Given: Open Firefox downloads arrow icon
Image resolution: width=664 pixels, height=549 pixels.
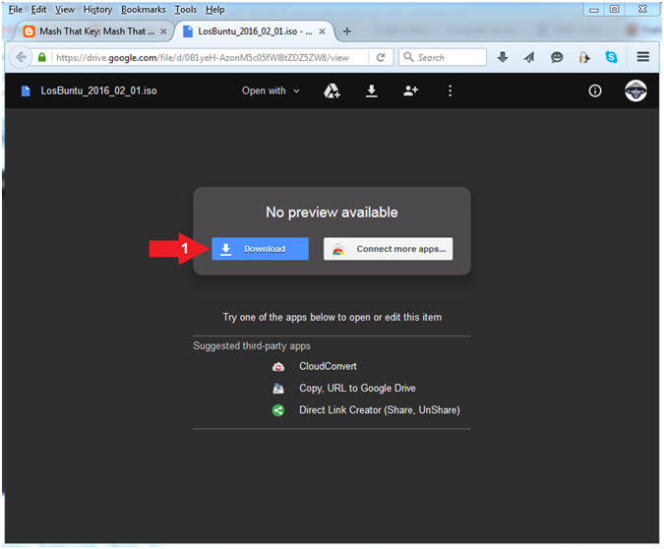Looking at the screenshot, I should tap(503, 57).
